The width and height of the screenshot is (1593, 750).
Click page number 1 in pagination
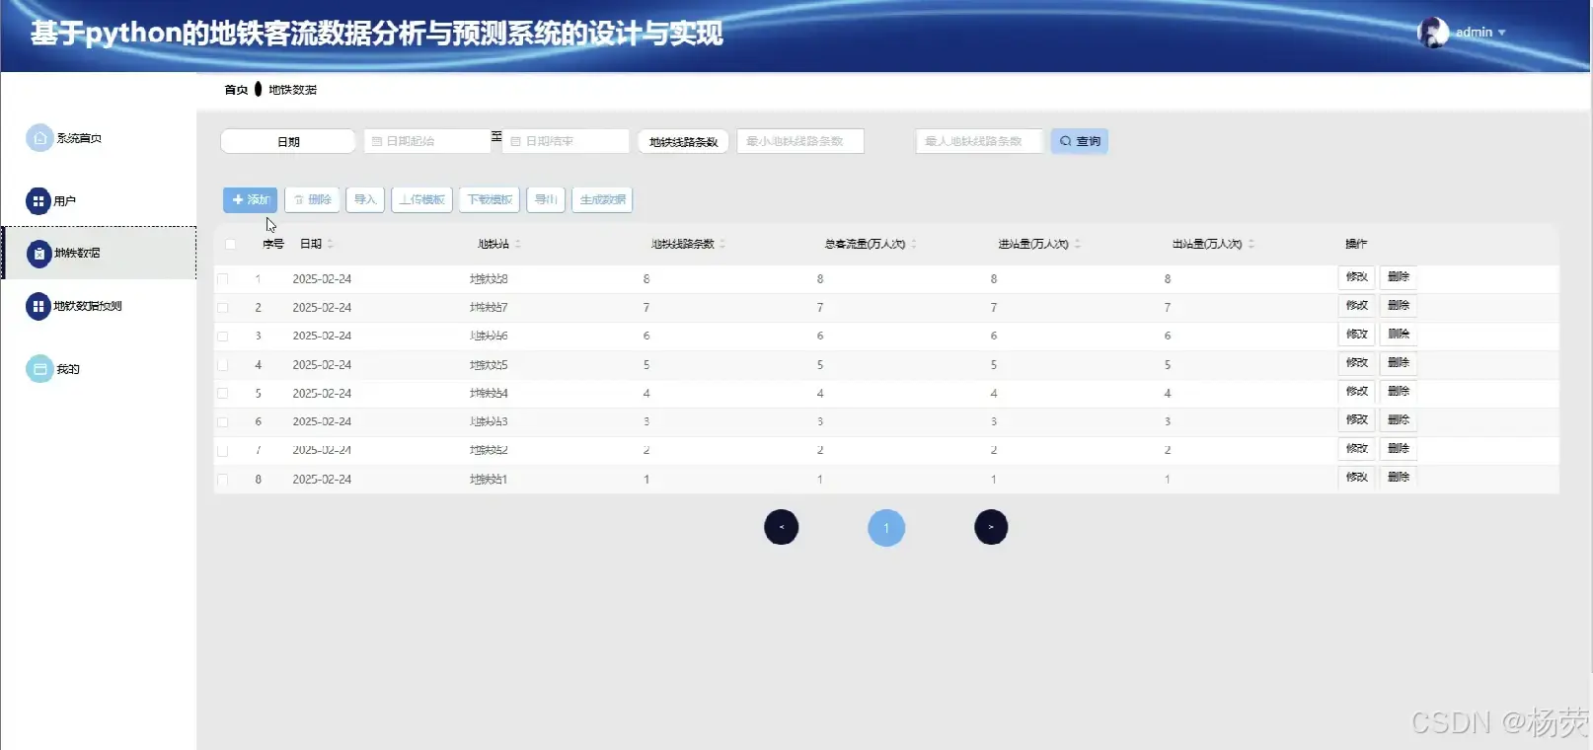coord(886,528)
